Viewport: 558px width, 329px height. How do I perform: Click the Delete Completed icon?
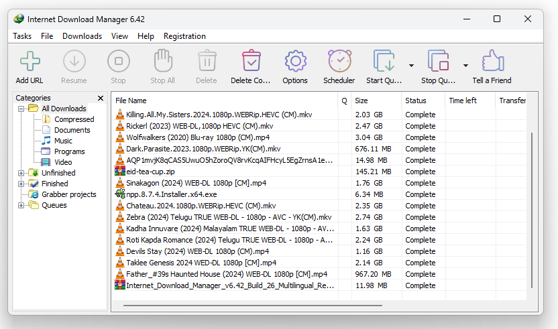pos(252,60)
